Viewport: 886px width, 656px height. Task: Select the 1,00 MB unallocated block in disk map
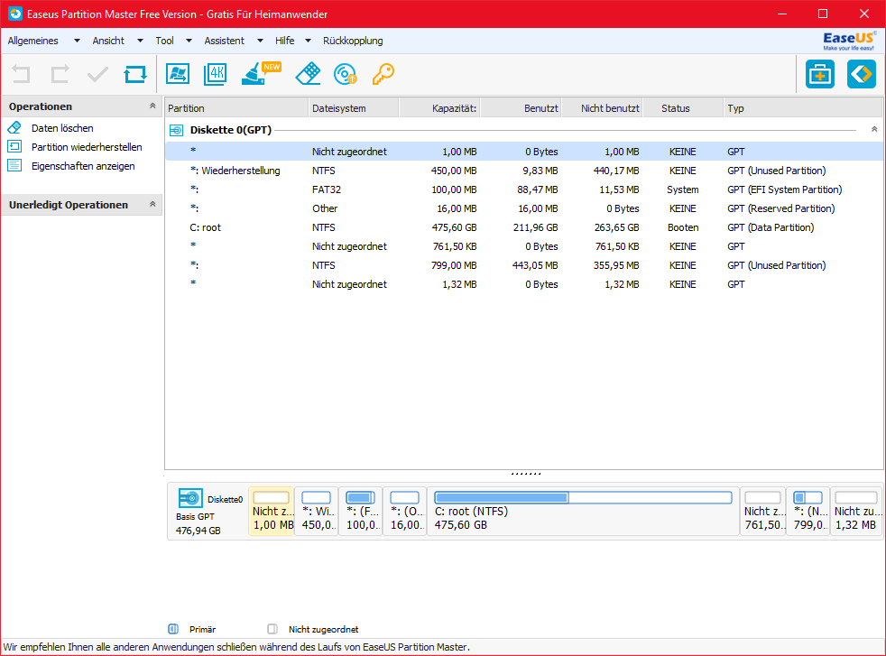coord(272,512)
